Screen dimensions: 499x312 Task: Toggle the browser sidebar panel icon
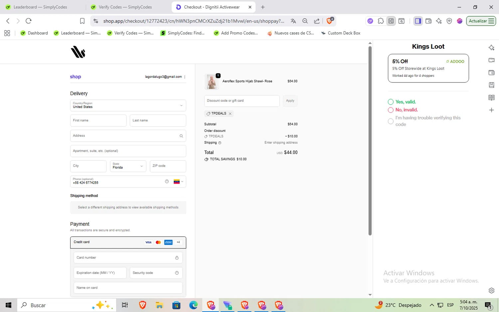[418, 21]
